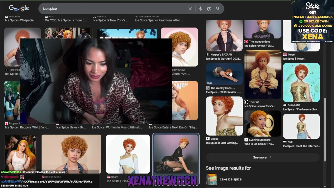Click Vogue Ice Spice is Just Getting caption
The image size is (334, 188).
[222, 143]
